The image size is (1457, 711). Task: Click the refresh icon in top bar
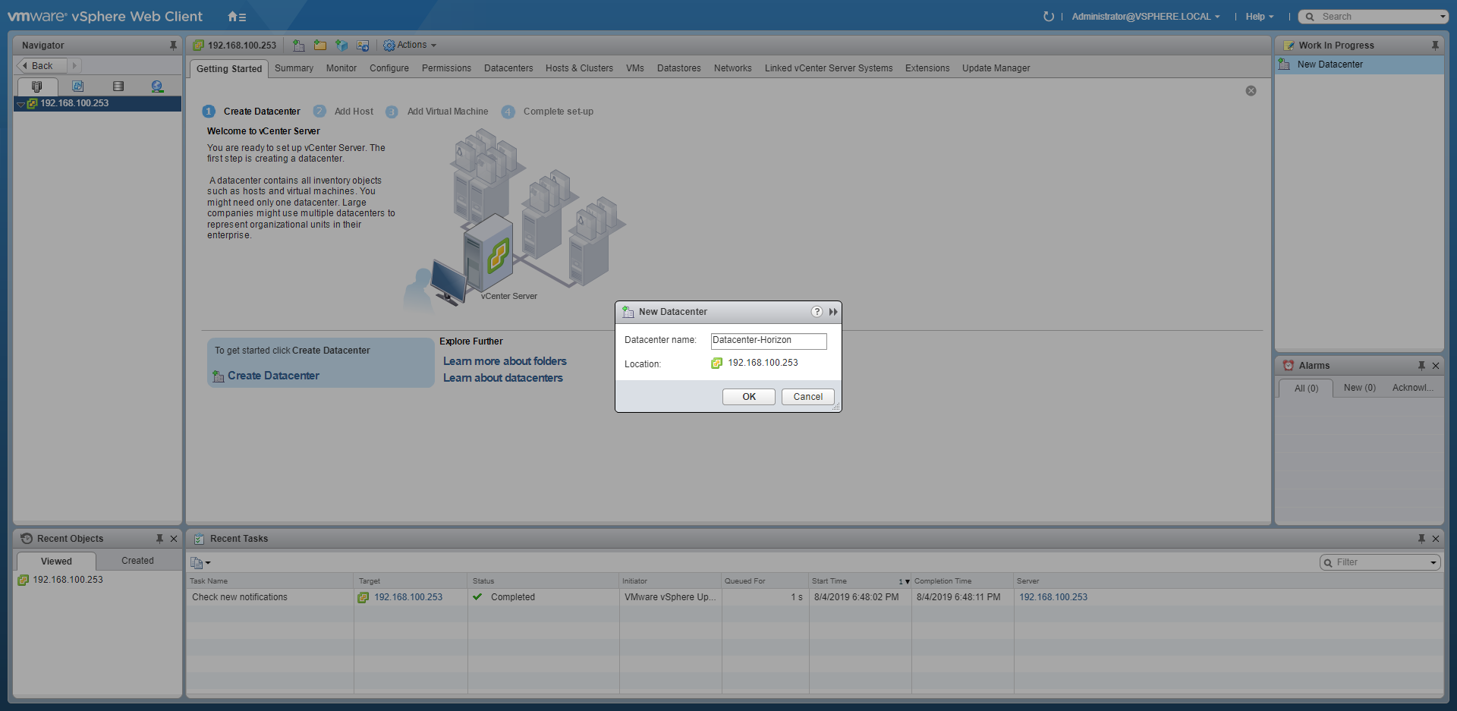click(1048, 17)
